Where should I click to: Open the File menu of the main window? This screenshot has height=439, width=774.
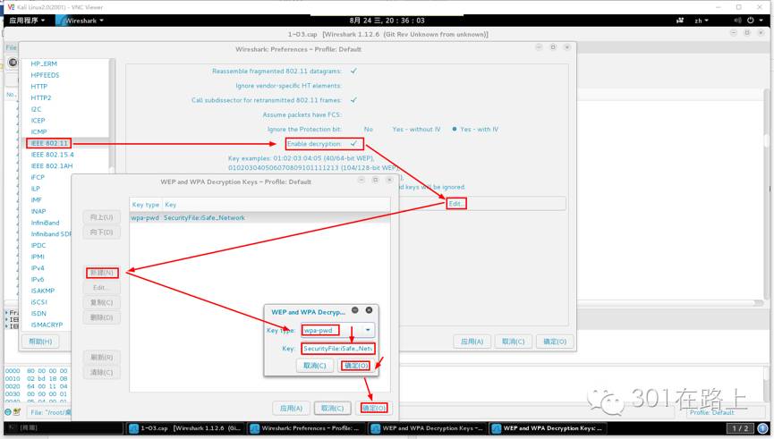point(11,47)
